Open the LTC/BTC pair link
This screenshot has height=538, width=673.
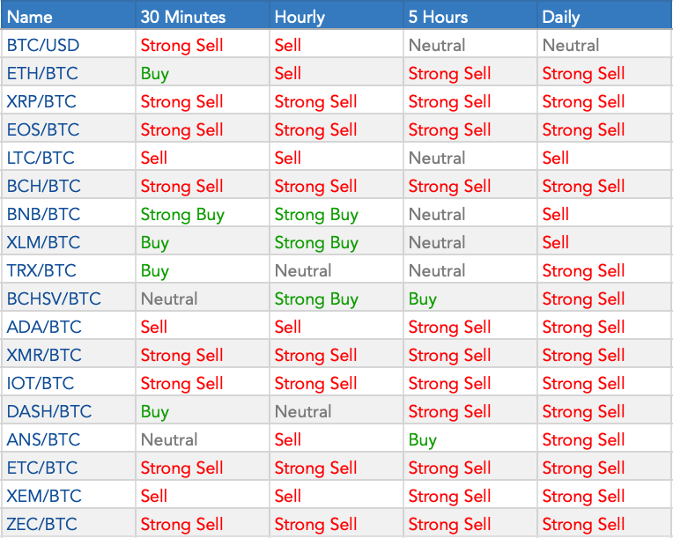tap(41, 158)
